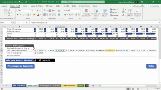Click the Compartilhar button
Screen dimensions: 161x90
[x=139, y=6]
